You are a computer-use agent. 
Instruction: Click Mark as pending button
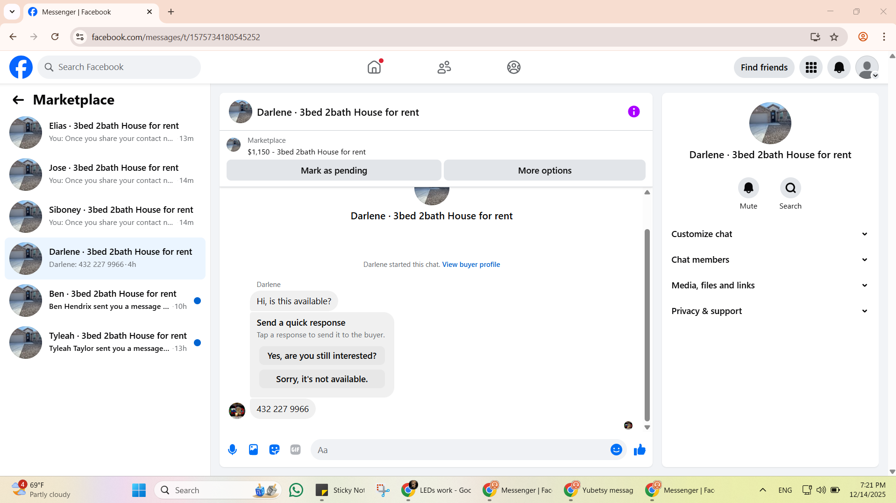tap(334, 170)
